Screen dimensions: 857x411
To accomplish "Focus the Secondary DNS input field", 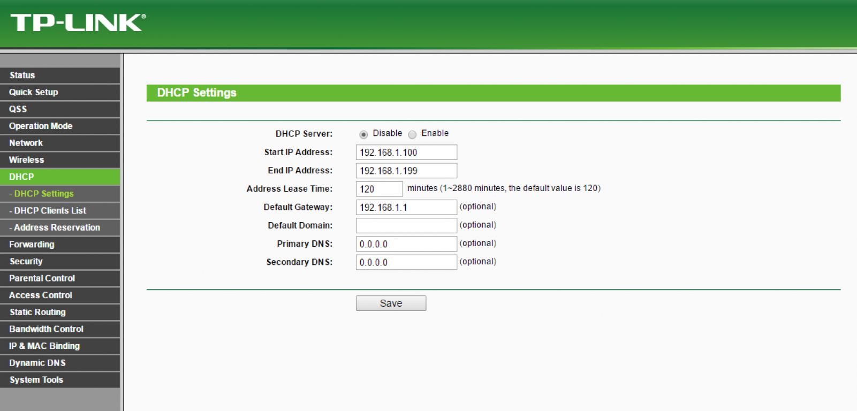I will click(406, 262).
